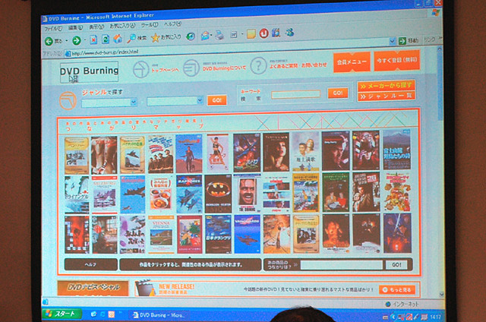Click the DVD Burning taskbar window button
Screen dimensions: 486x322
(159, 315)
